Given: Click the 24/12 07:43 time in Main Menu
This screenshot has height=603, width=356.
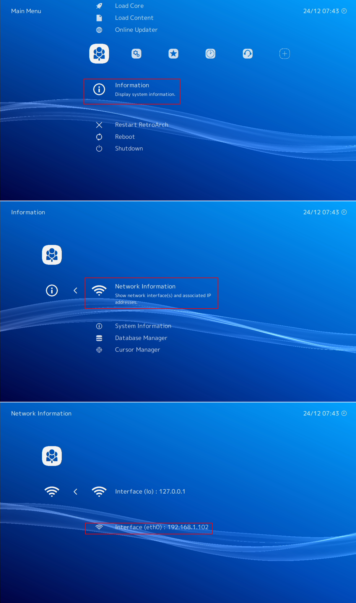Looking at the screenshot, I should coord(321,11).
